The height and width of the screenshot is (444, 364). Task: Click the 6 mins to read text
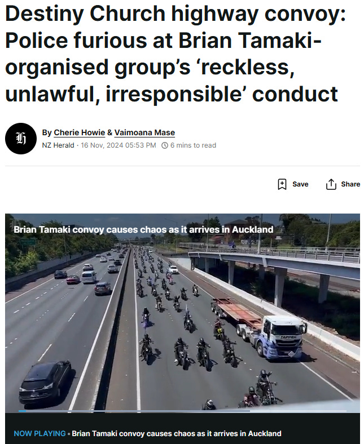point(193,145)
